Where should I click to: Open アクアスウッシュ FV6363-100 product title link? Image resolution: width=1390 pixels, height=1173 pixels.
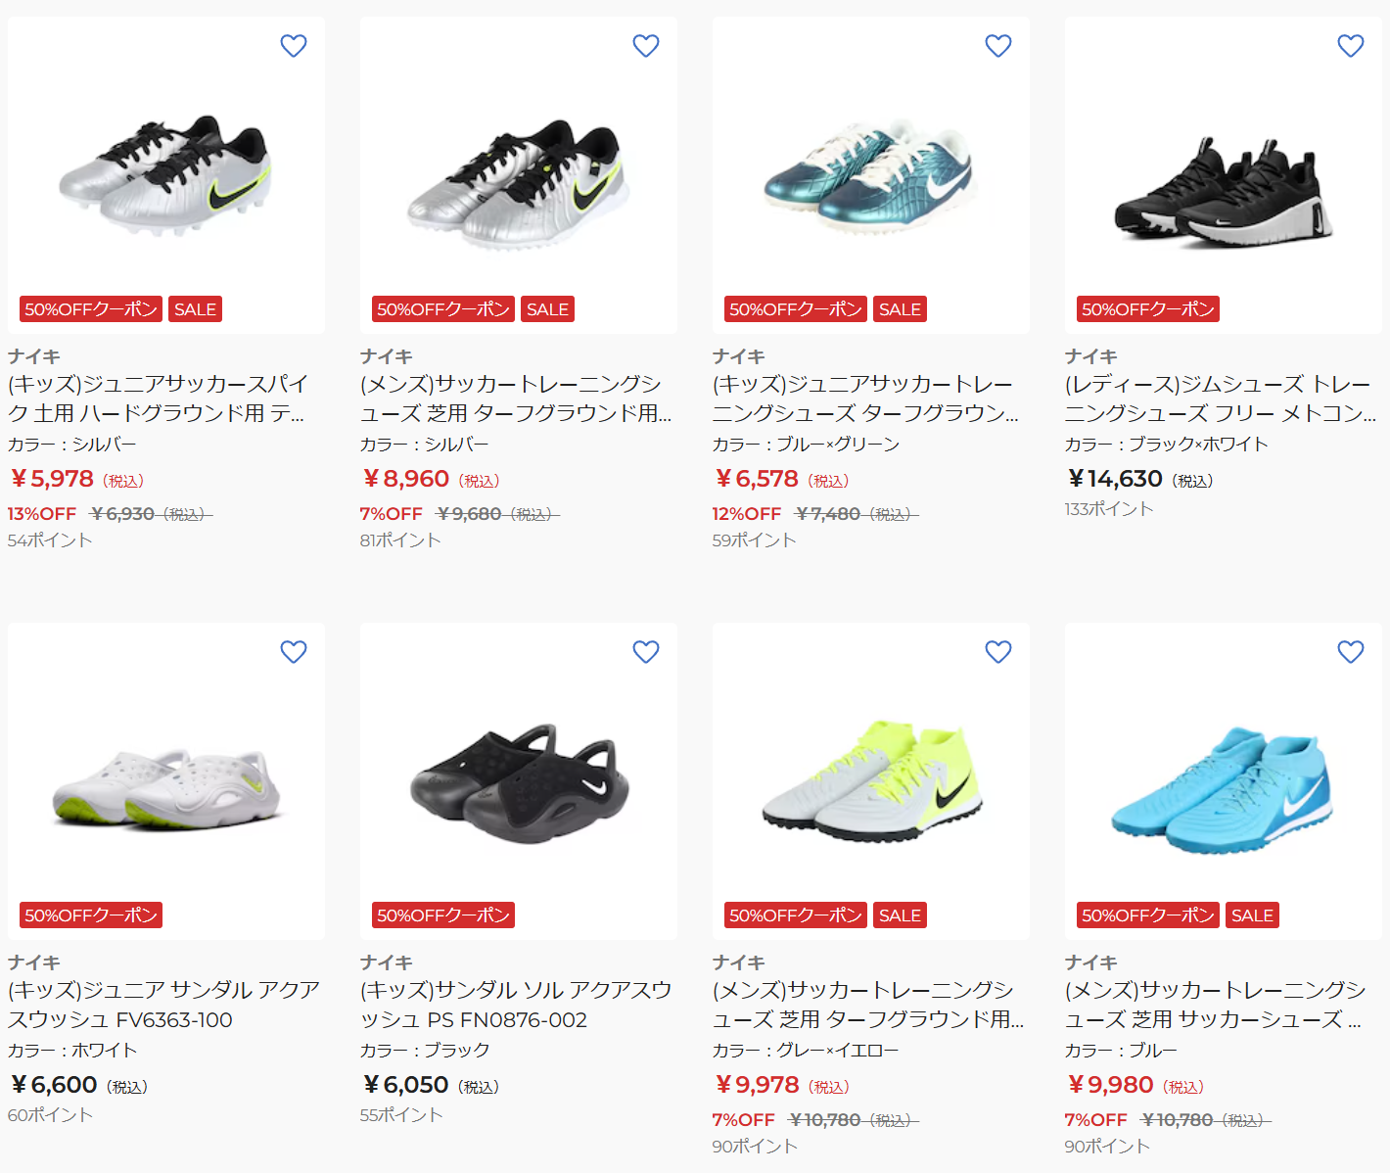164,1005
